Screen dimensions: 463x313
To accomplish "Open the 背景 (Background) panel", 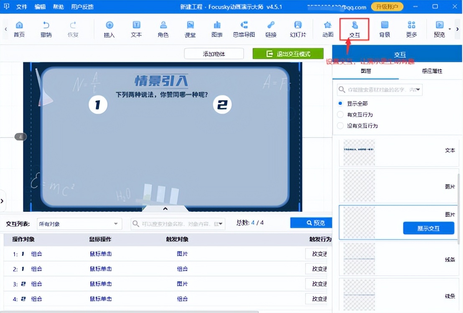I will pos(384,29).
